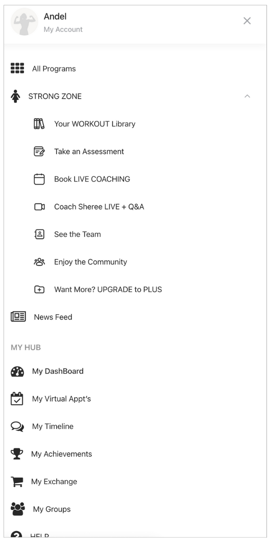The image size is (270, 541).
Task: Close the side menu with the X
Action: 247,21
